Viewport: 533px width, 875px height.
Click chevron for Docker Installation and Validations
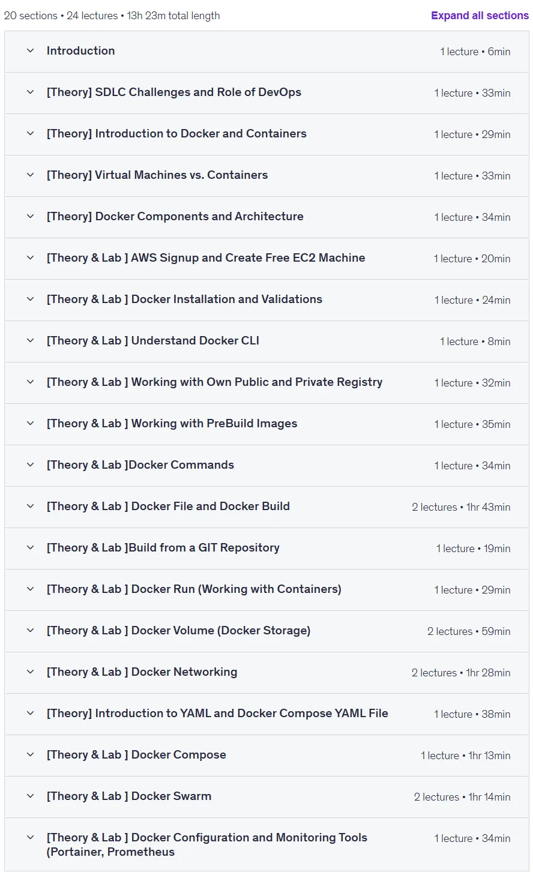coord(31,299)
